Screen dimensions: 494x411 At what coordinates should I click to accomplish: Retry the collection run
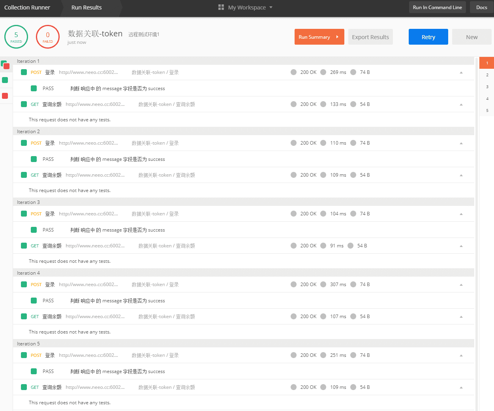click(428, 37)
